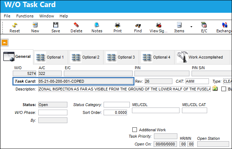Click the Type field showing CLEA

click(x=227, y=81)
